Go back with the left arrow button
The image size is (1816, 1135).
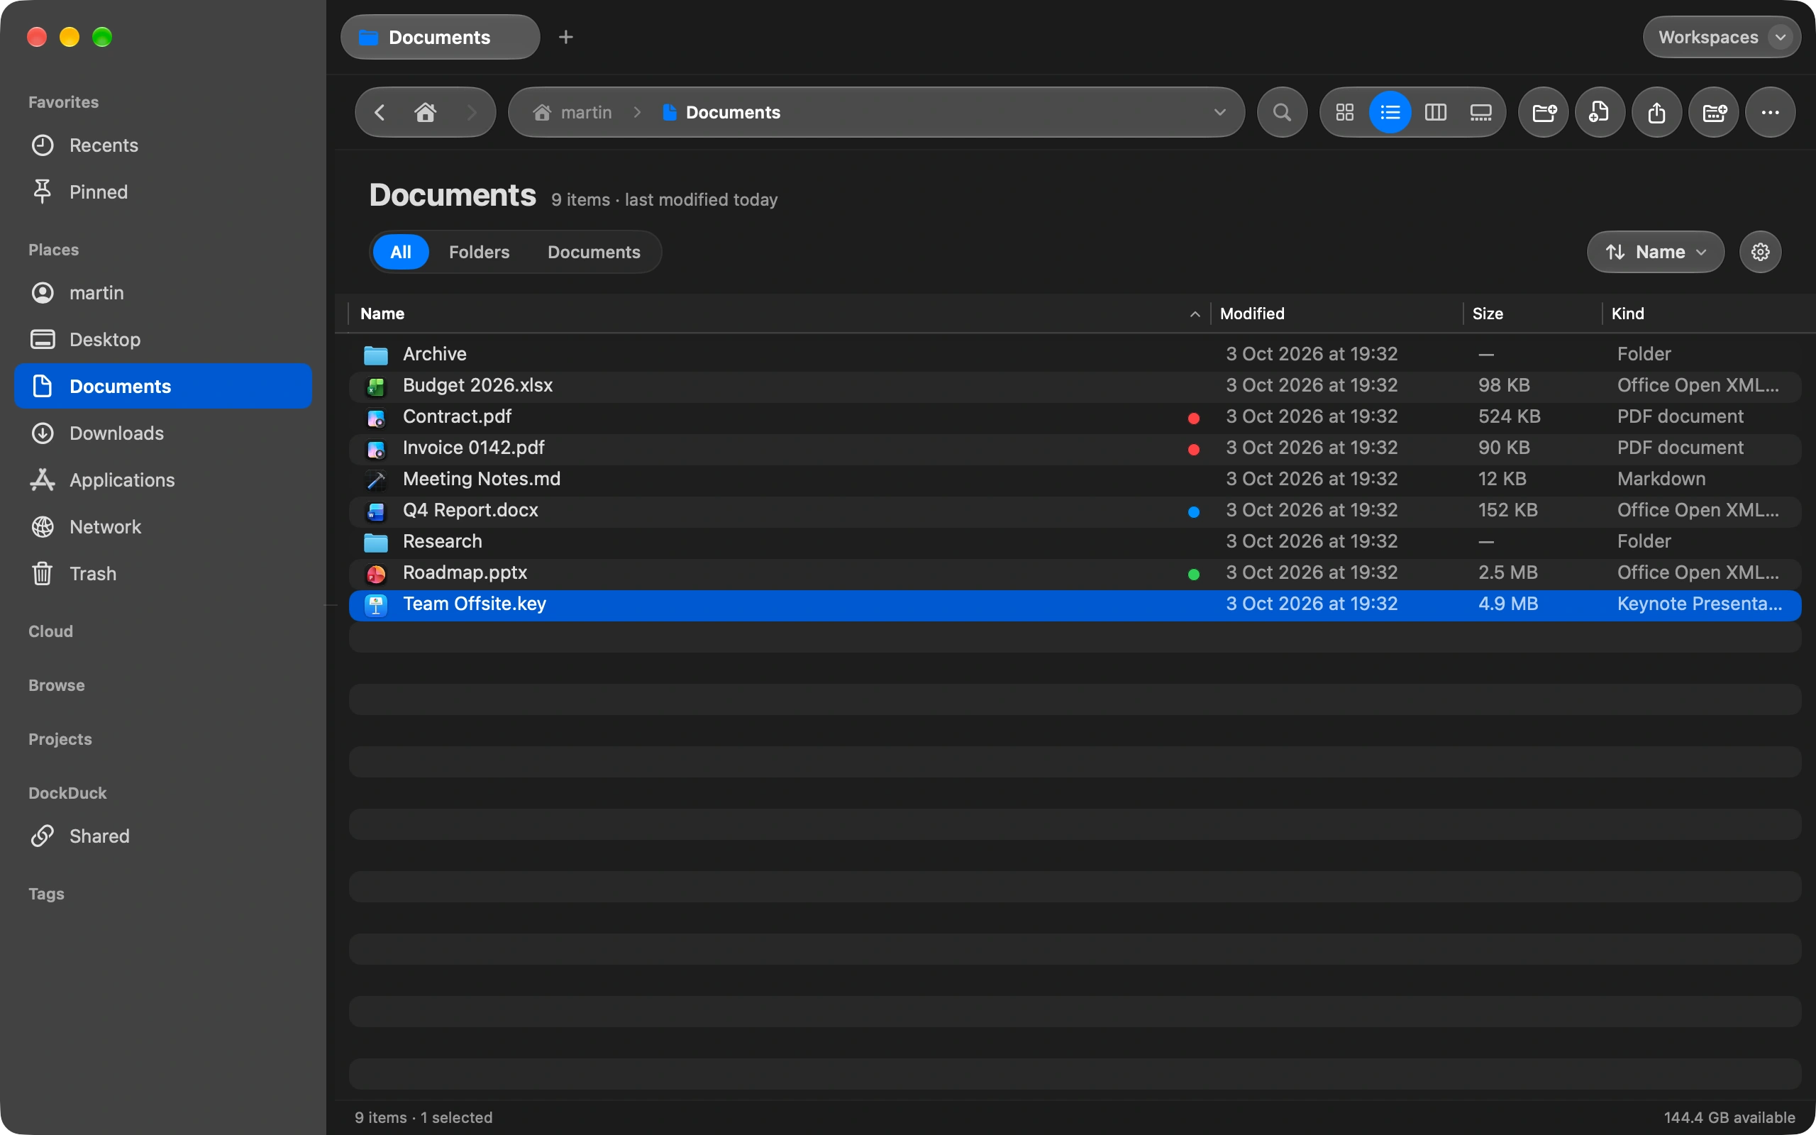(x=380, y=113)
